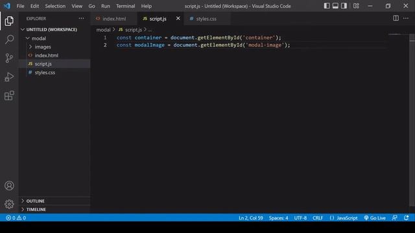Open the Search view icon
Screen dimensions: 415x233
[9, 39]
